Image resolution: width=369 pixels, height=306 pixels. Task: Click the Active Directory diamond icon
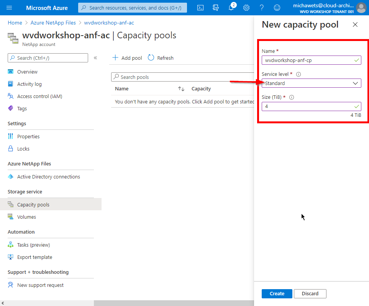(x=11, y=177)
